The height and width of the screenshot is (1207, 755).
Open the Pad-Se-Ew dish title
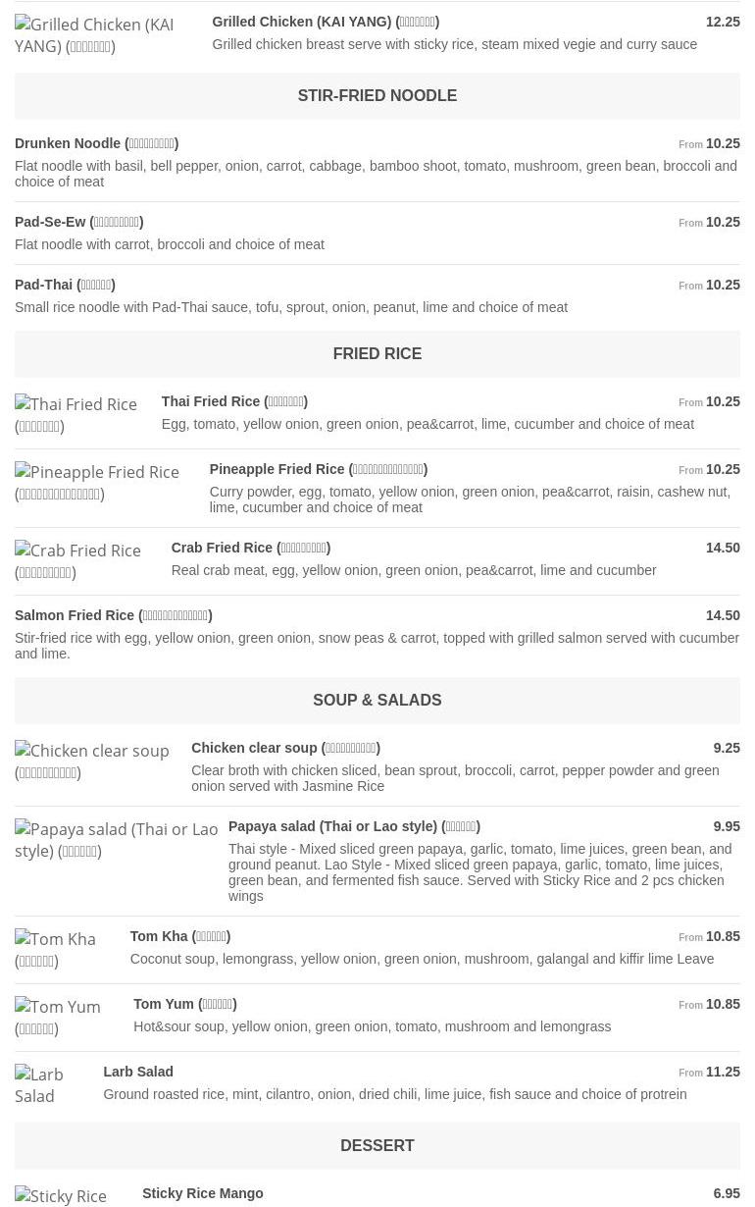coord(78,222)
